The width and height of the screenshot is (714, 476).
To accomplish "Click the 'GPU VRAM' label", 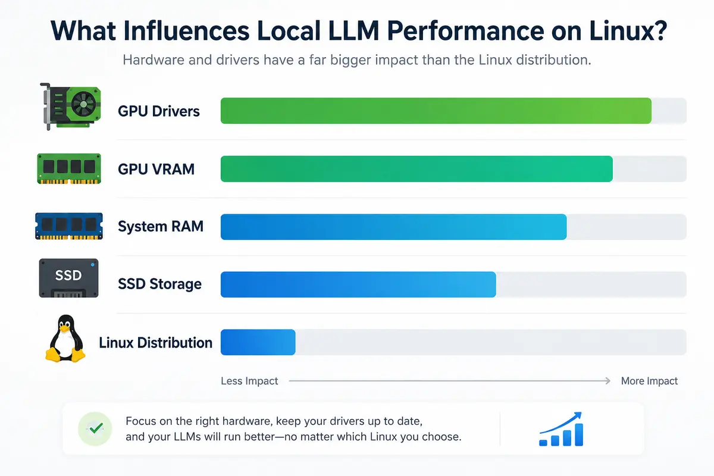I will tap(156, 169).
